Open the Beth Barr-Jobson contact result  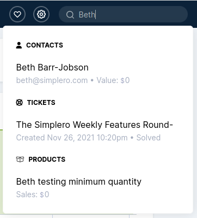52,67
